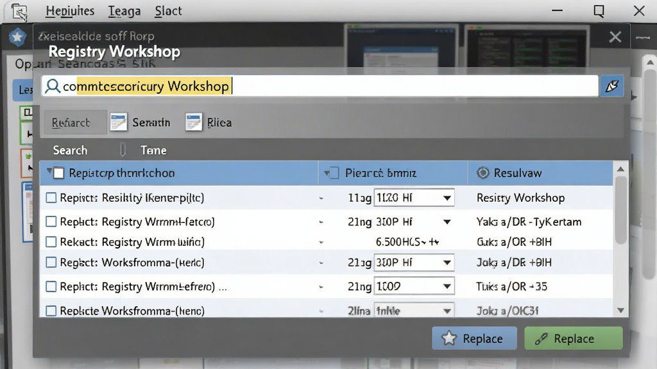Image resolution: width=657 pixels, height=369 pixels.
Task: Open the dropdown arrow in Yaka/DR-TyKertam row
Action: click(x=447, y=222)
